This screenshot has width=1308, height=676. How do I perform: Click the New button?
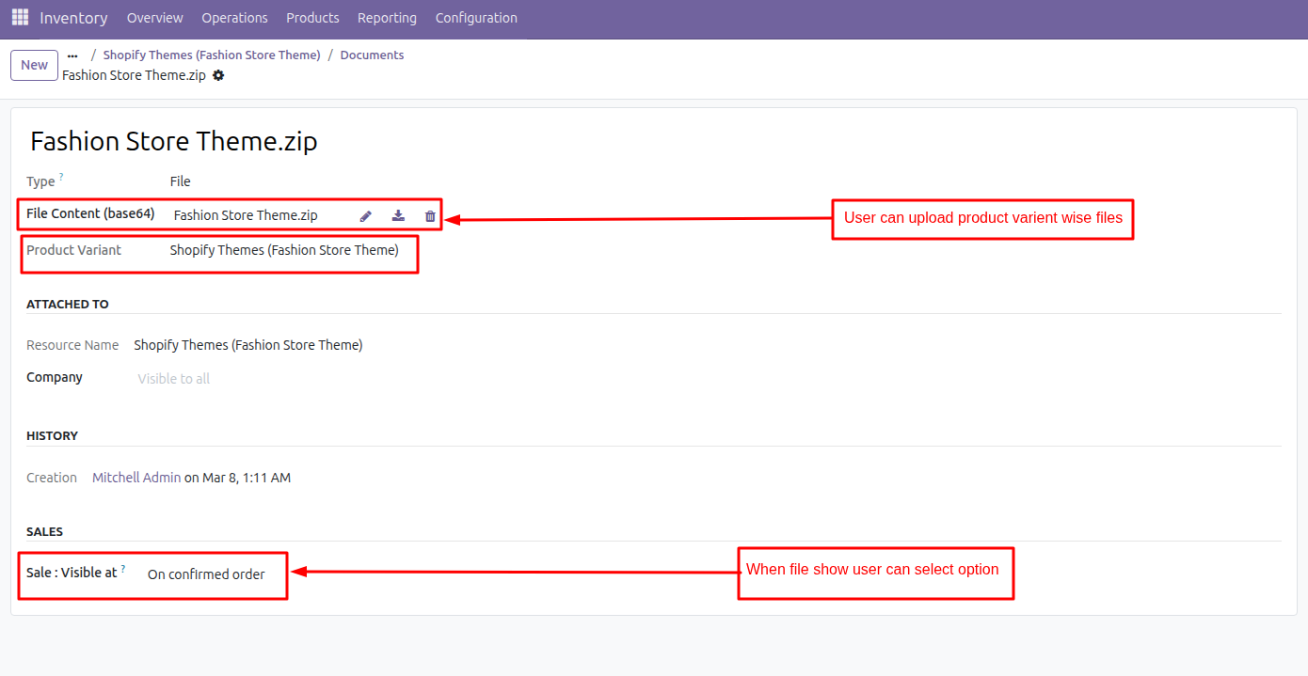pos(34,65)
